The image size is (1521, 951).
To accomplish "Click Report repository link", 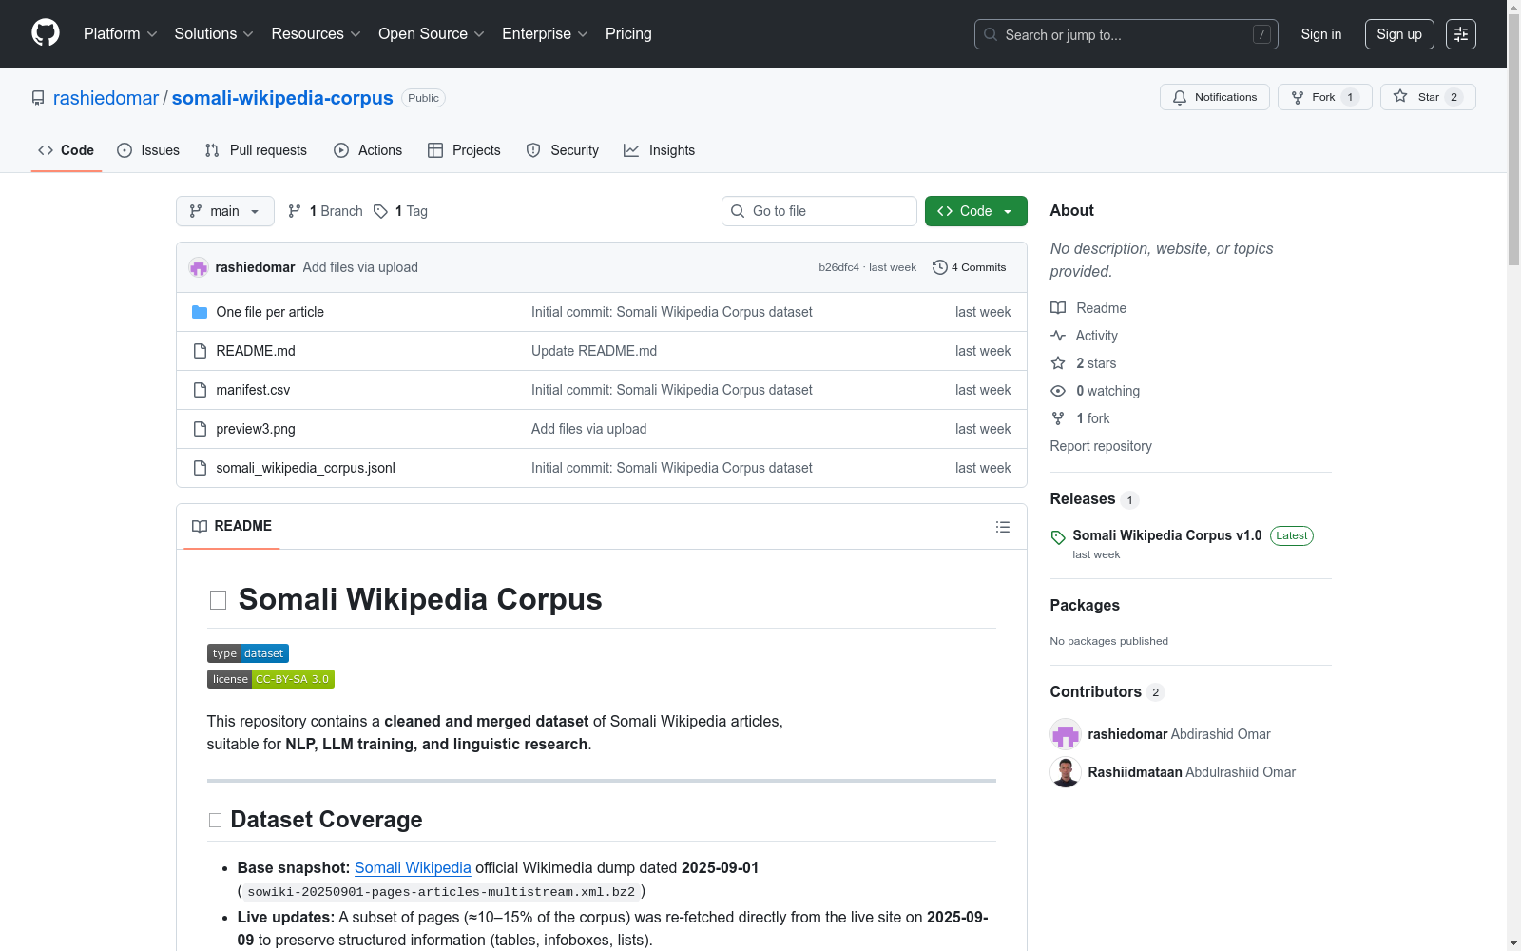I will click(x=1101, y=446).
